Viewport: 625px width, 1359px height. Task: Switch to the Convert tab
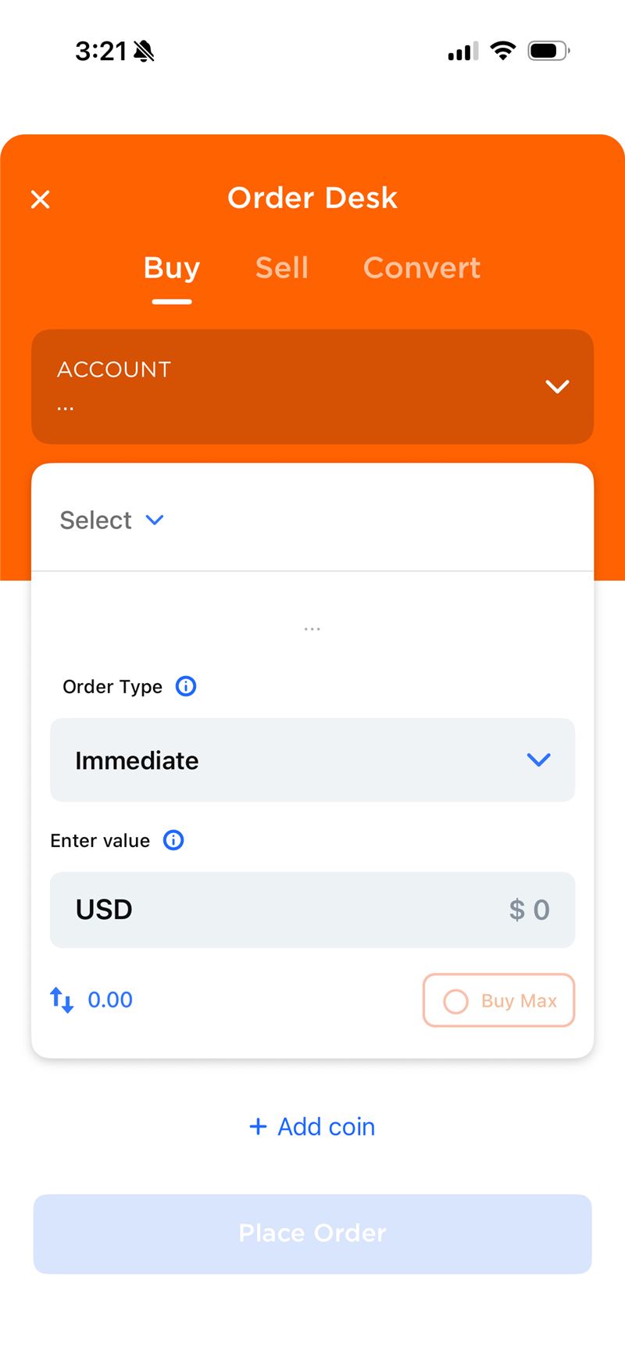(422, 268)
